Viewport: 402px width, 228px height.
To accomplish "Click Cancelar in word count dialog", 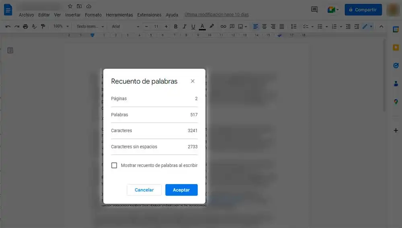I will pos(144,190).
